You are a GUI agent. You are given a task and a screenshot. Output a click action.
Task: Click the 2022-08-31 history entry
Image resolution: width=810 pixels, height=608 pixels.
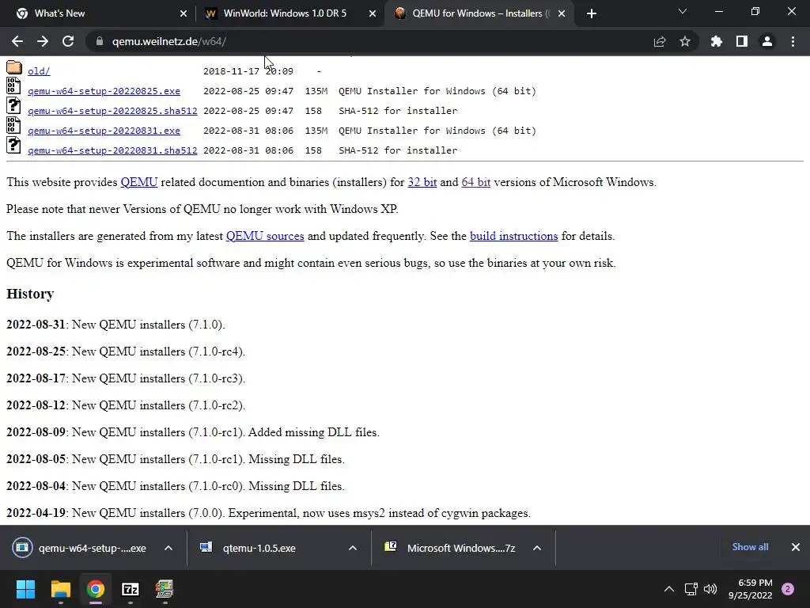[115, 325]
